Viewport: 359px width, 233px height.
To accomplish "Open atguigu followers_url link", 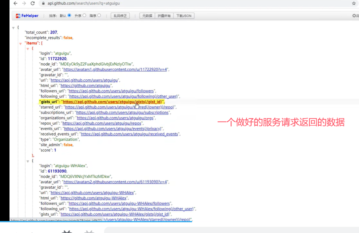I will 111,91.
